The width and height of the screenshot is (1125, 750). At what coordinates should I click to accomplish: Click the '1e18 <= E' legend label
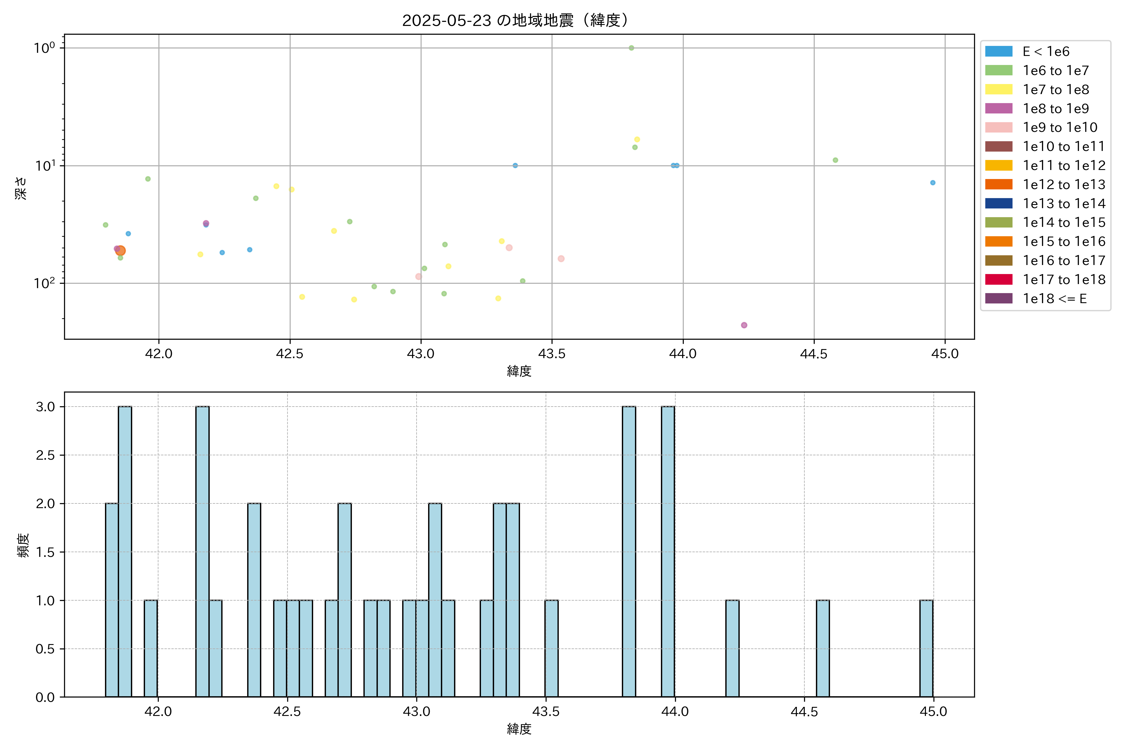click(x=1055, y=298)
